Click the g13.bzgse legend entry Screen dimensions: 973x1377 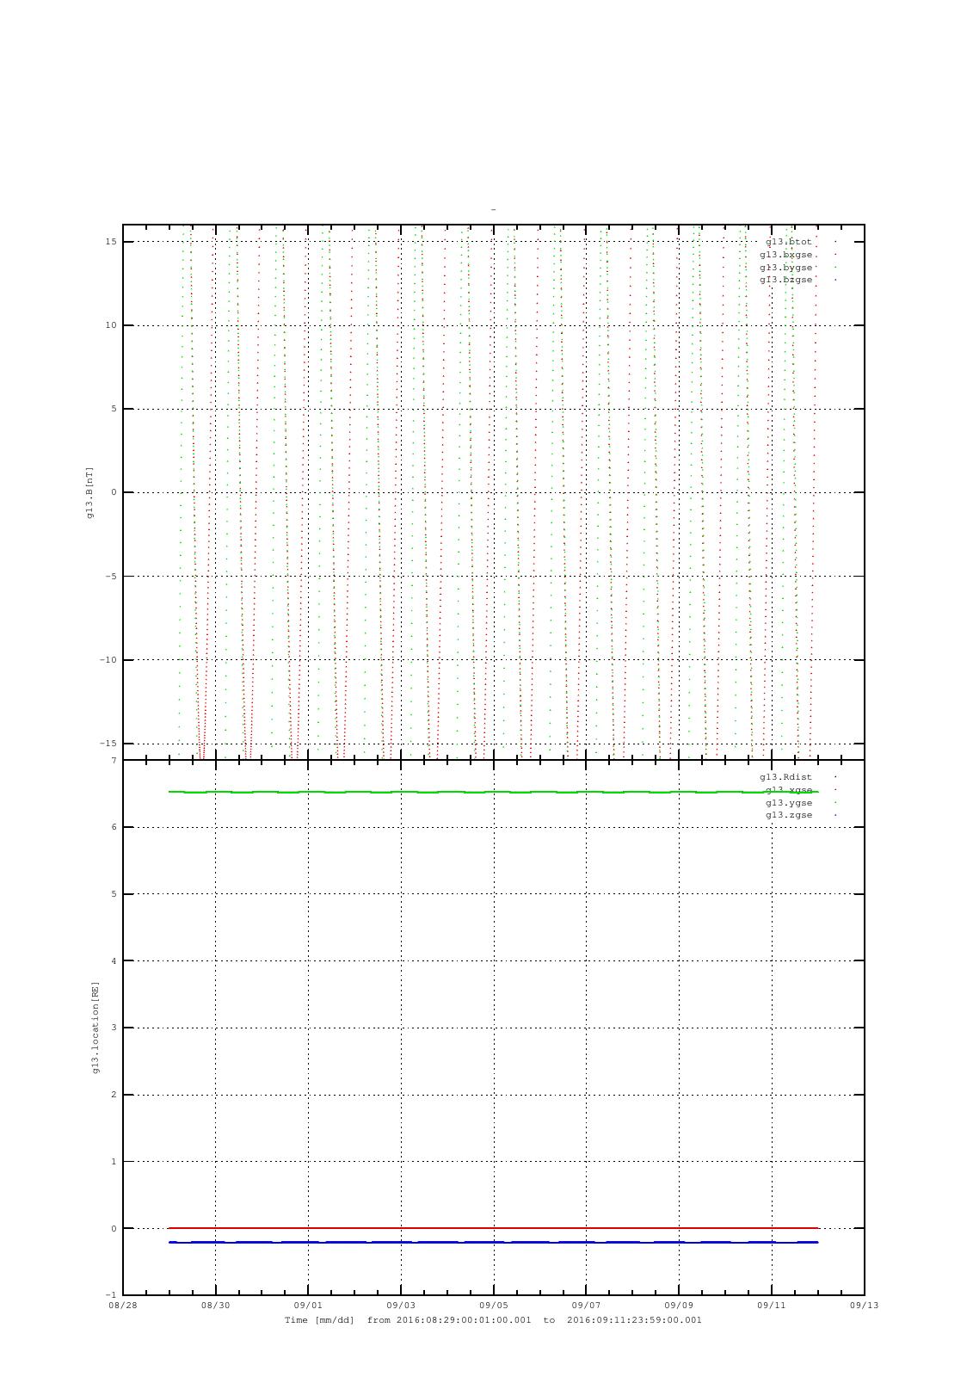[x=786, y=280]
